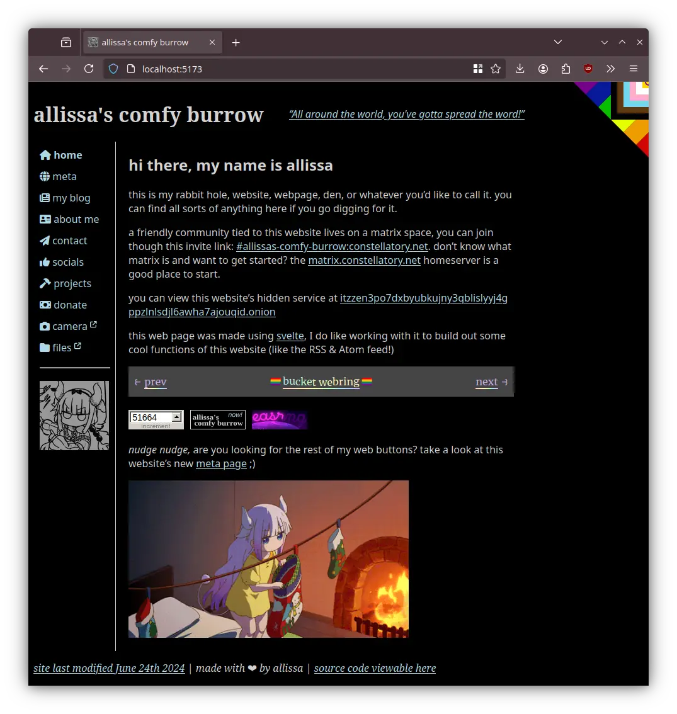
Task: Click the uBlock Origin shield icon
Action: [x=588, y=69]
